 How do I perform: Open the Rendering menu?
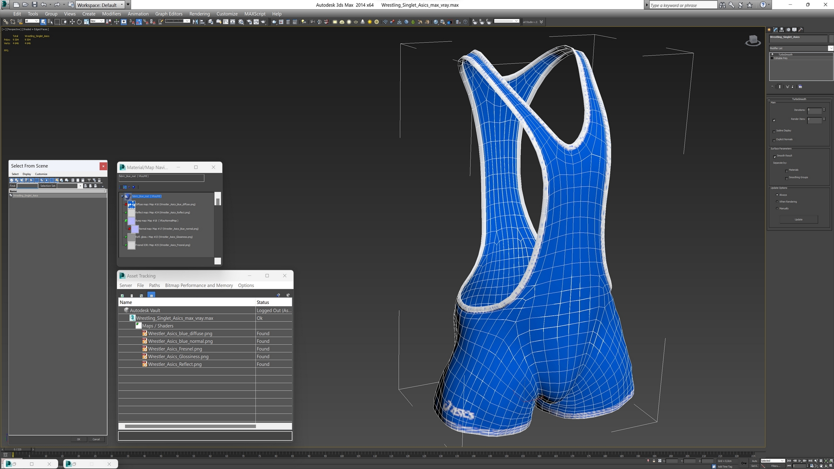[x=199, y=14]
